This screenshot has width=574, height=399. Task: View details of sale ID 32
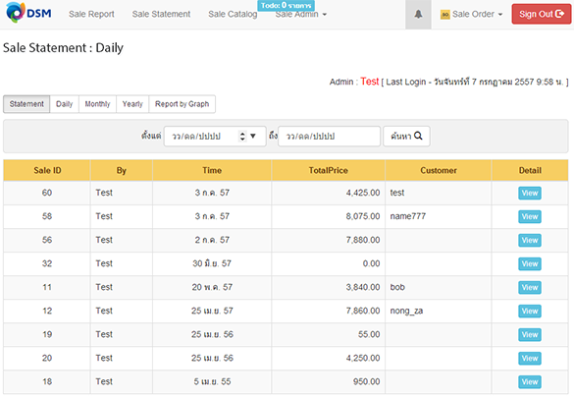(x=530, y=263)
